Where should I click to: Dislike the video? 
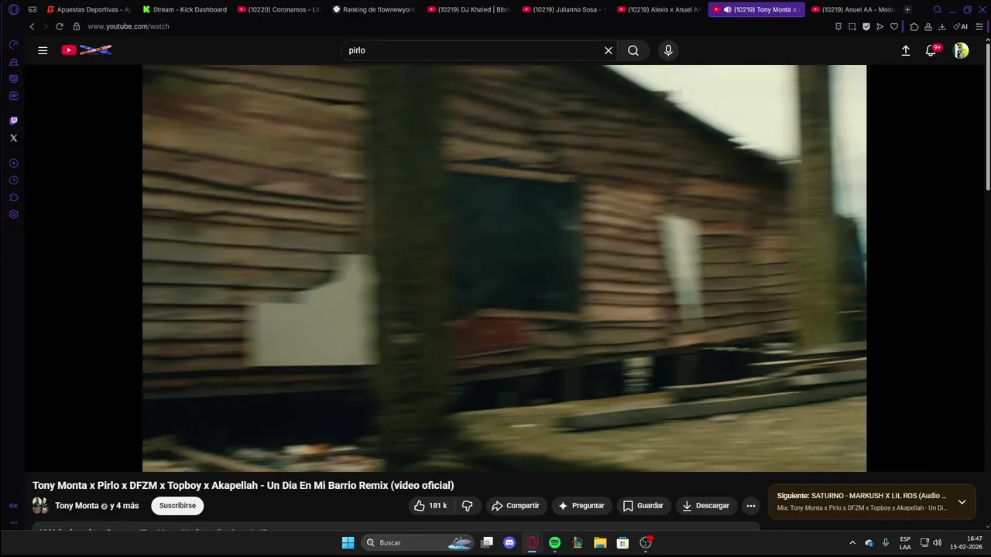468,506
